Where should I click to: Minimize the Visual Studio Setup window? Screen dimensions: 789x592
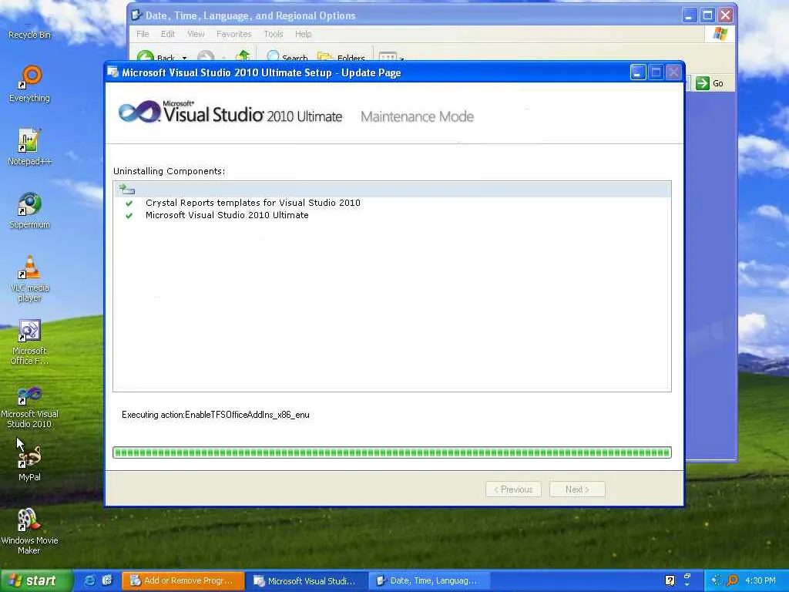tap(637, 72)
